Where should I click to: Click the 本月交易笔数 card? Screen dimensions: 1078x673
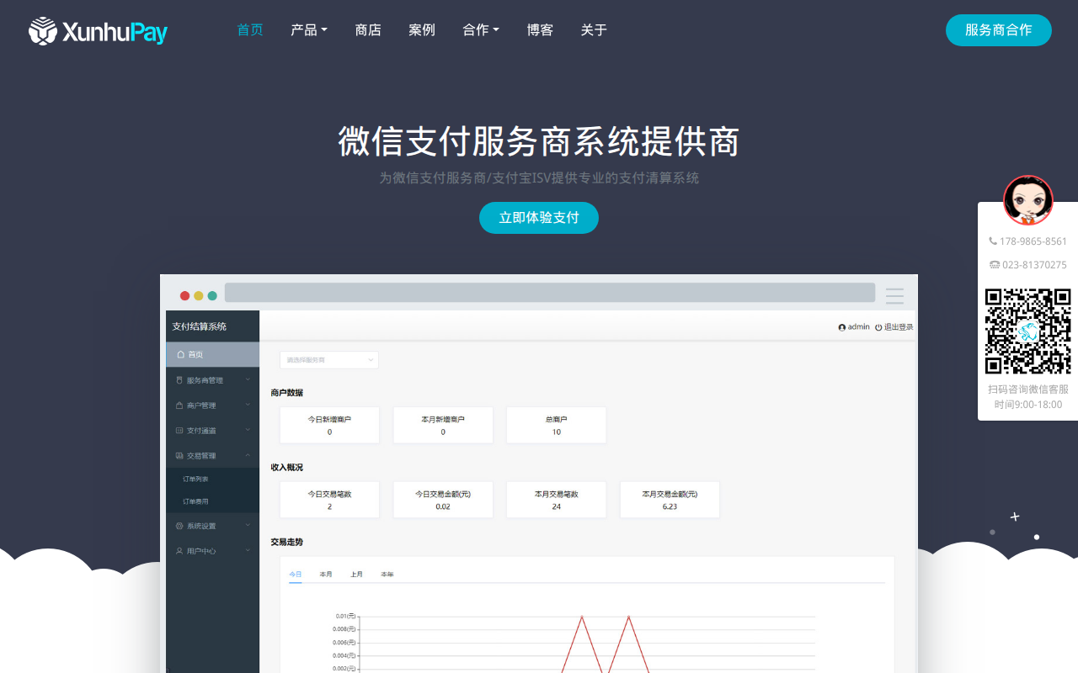pos(557,500)
